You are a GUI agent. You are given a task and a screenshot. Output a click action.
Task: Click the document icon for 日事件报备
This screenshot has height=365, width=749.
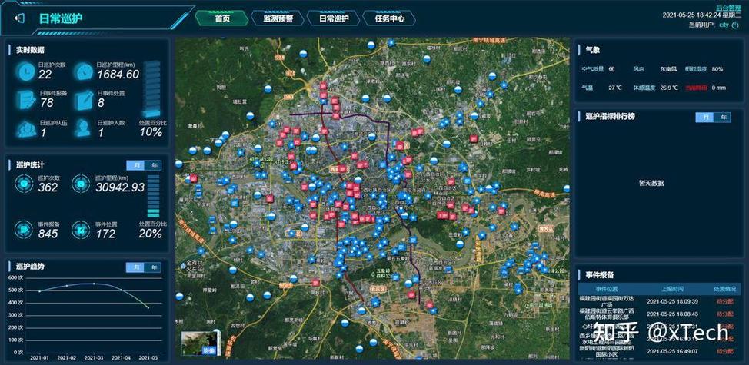point(27,99)
